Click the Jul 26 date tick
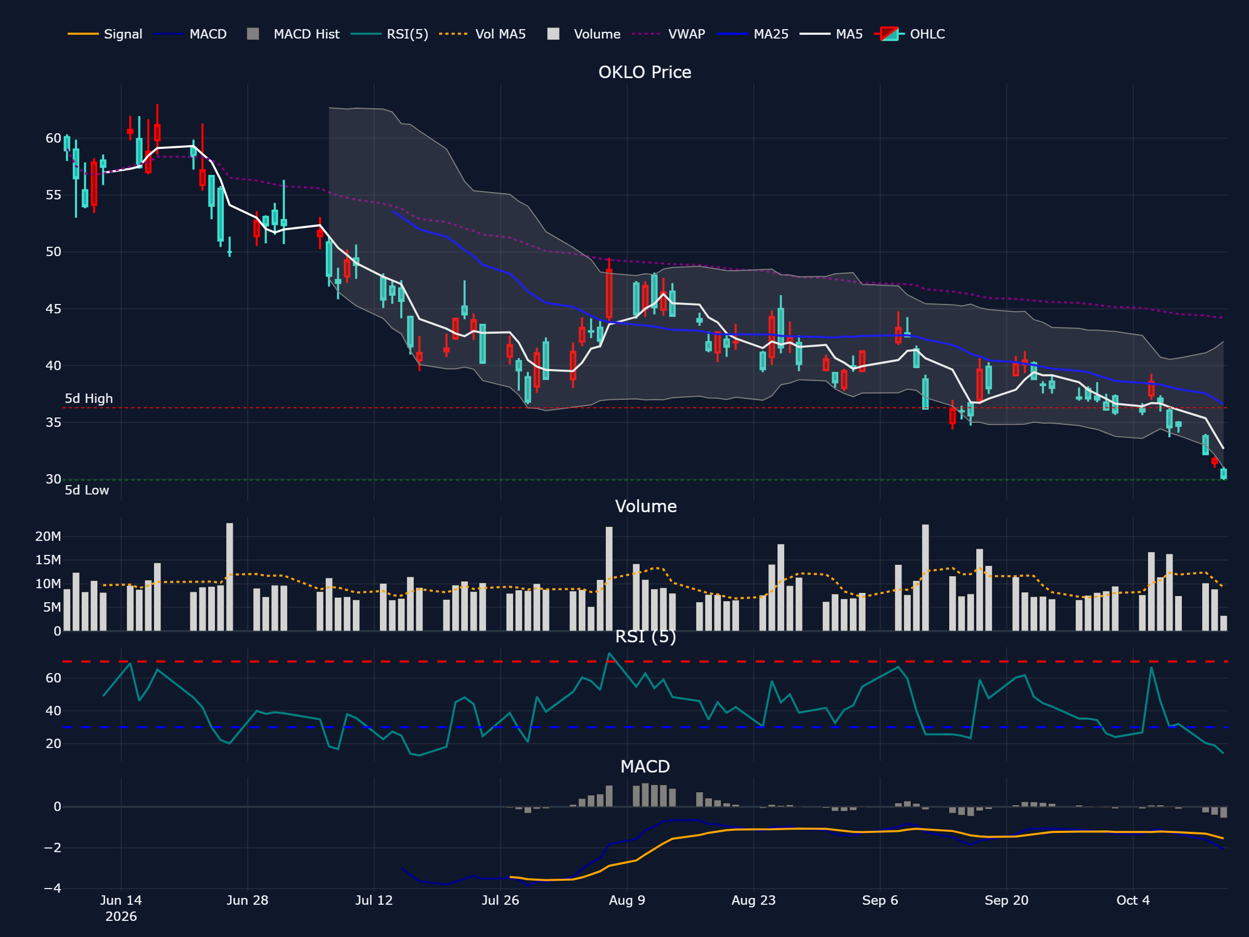The height and width of the screenshot is (937, 1249). tap(500, 900)
